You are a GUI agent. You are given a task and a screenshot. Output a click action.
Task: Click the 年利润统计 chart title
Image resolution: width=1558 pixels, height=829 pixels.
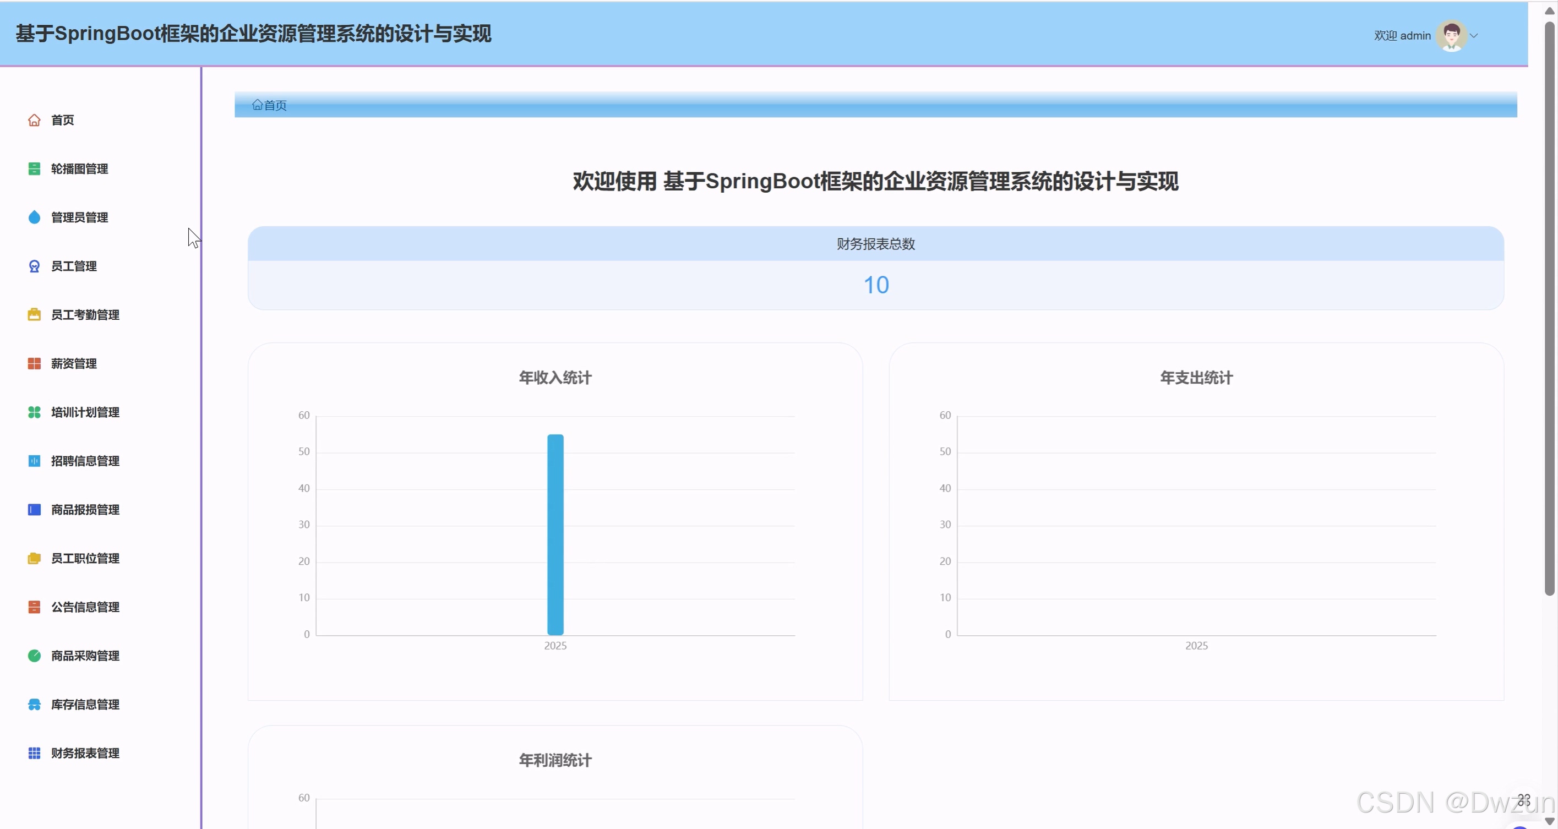555,760
